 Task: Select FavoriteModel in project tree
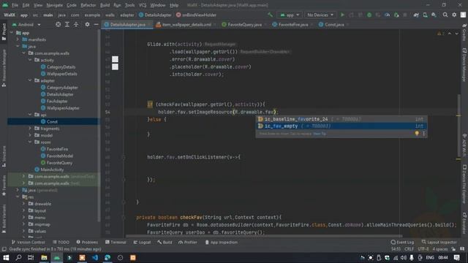(59, 156)
